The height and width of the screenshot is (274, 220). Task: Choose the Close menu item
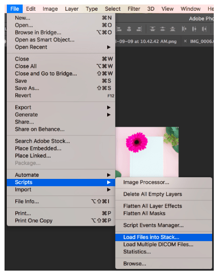(x=61, y=59)
